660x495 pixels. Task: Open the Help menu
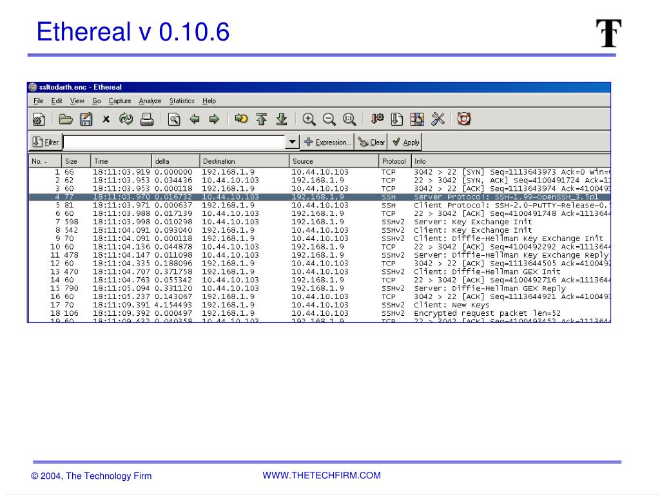point(209,101)
